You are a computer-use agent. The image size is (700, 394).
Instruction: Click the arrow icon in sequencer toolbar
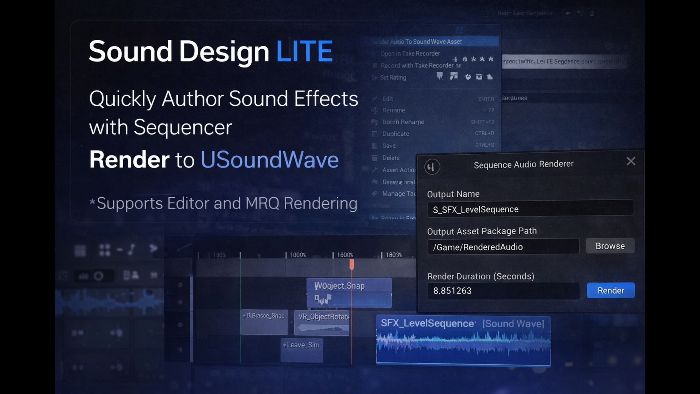pyautogui.click(x=153, y=249)
